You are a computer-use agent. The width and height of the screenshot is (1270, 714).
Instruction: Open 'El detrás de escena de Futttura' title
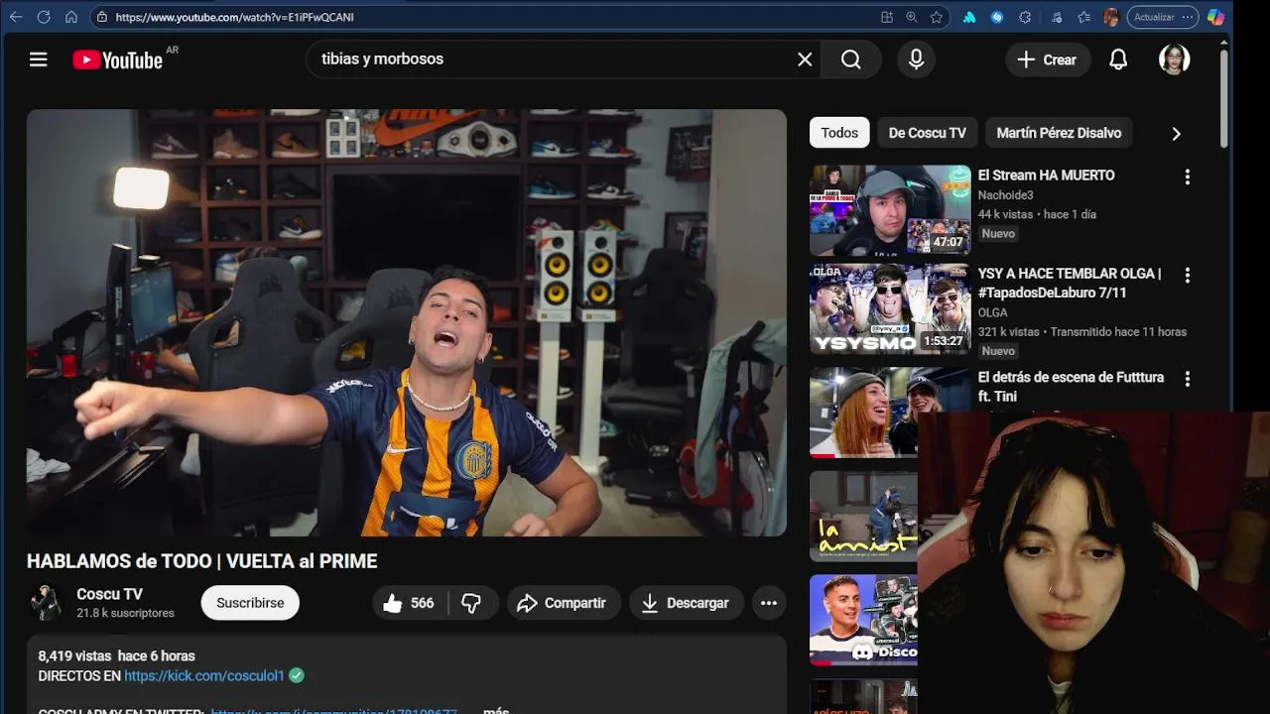pyautogui.click(x=1071, y=387)
